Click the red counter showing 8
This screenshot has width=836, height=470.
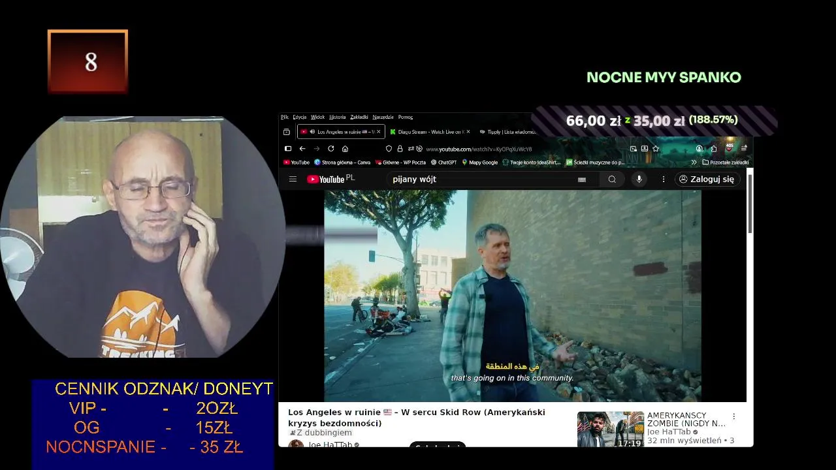coord(88,61)
